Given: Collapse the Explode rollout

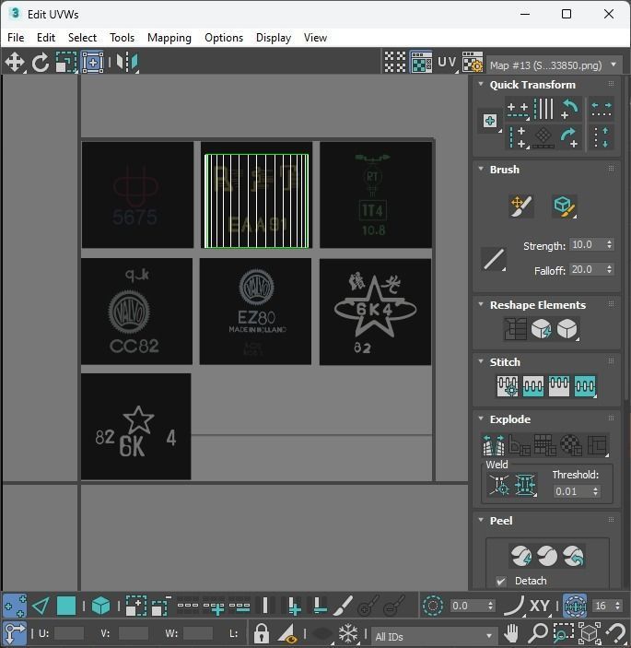Looking at the screenshot, I should point(481,418).
